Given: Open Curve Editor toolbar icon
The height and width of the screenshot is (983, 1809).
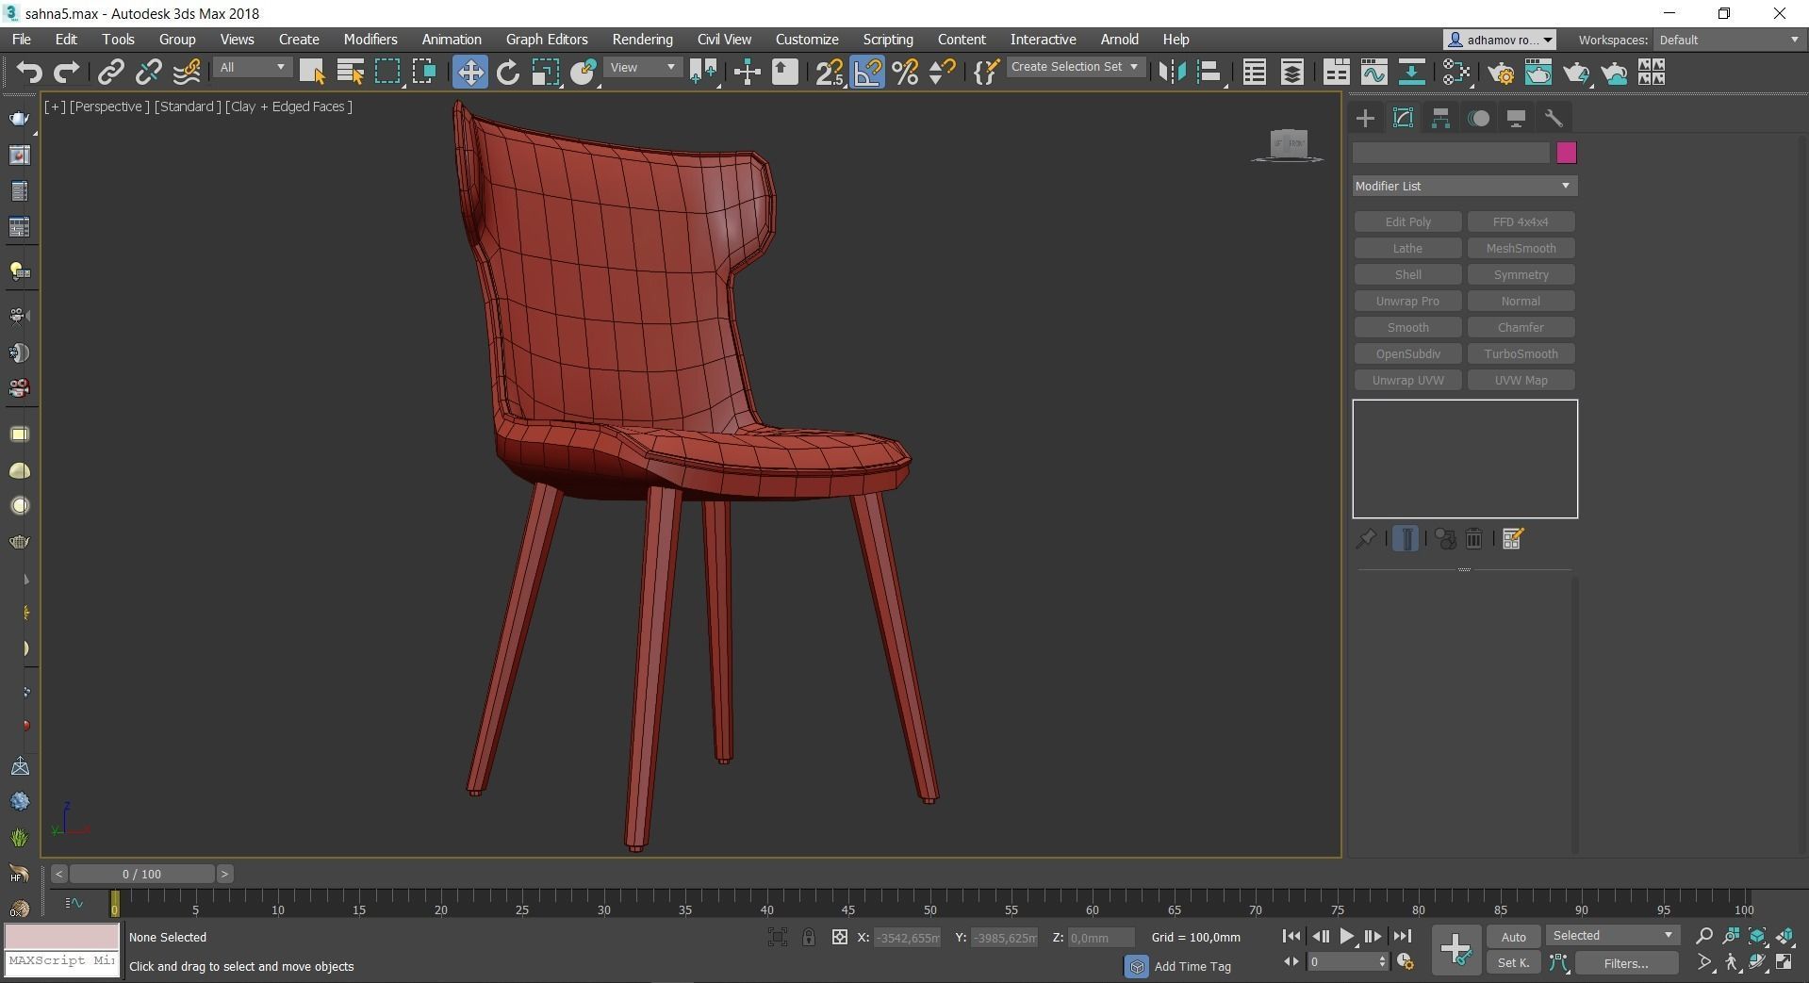Looking at the screenshot, I should pyautogui.click(x=1373, y=73).
